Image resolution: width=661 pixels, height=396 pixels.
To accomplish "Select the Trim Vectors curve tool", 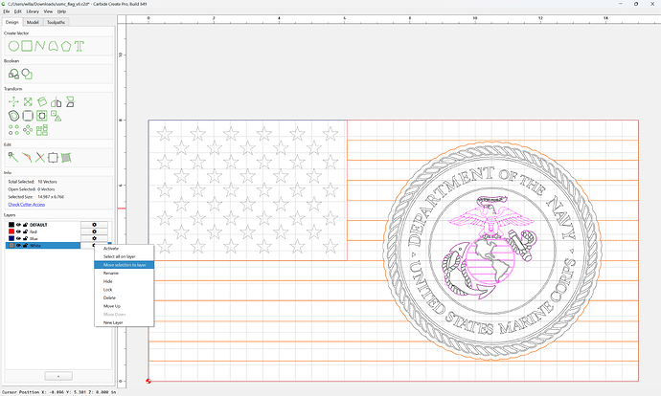I will 27,158.
